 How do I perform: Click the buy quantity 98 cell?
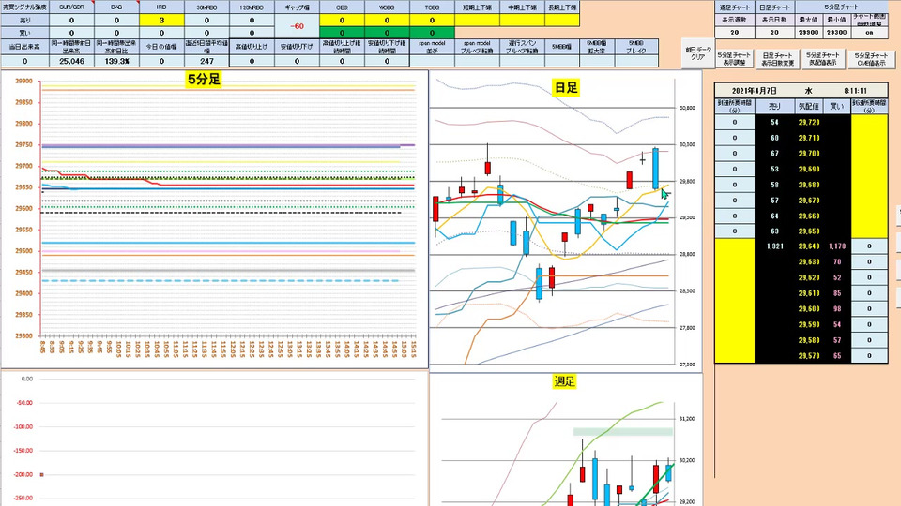pos(836,309)
